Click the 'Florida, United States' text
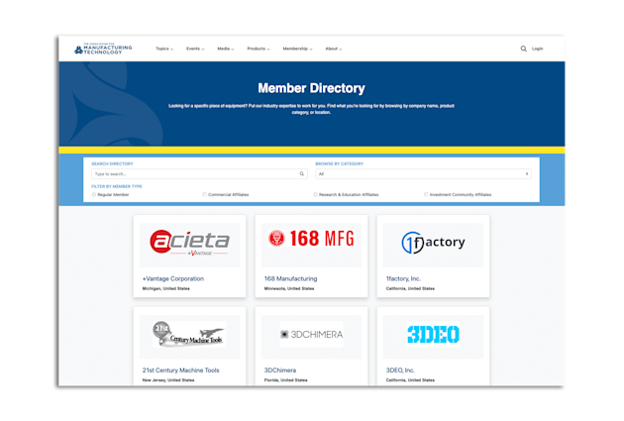The width and height of the screenshot is (624, 421). point(285,380)
